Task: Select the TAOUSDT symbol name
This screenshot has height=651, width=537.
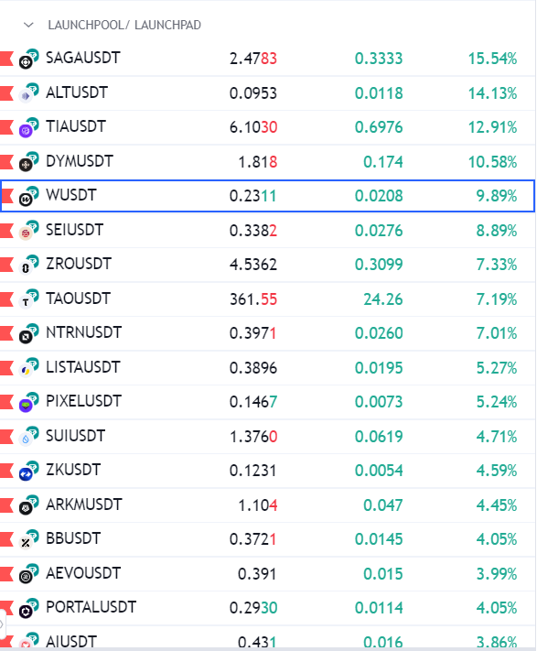Action: (78, 298)
